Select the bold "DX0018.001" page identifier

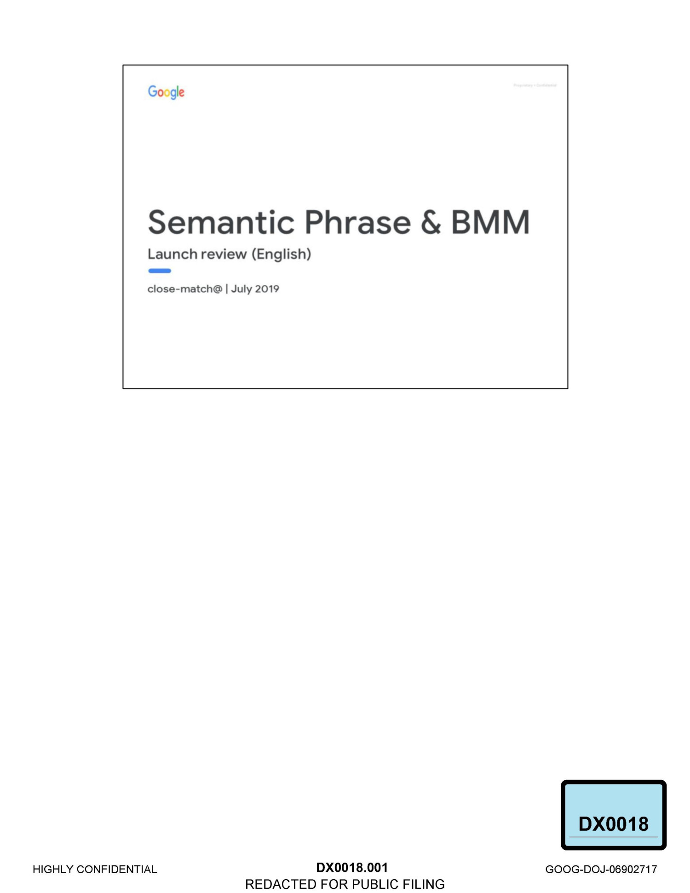(x=352, y=867)
